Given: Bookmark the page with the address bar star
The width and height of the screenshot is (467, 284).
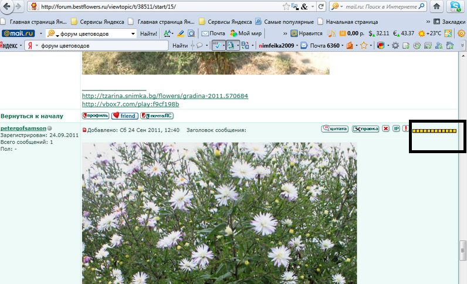Looking at the screenshot, I should pos(287,6).
